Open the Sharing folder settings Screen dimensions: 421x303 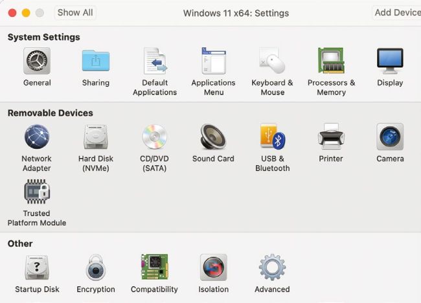95,62
